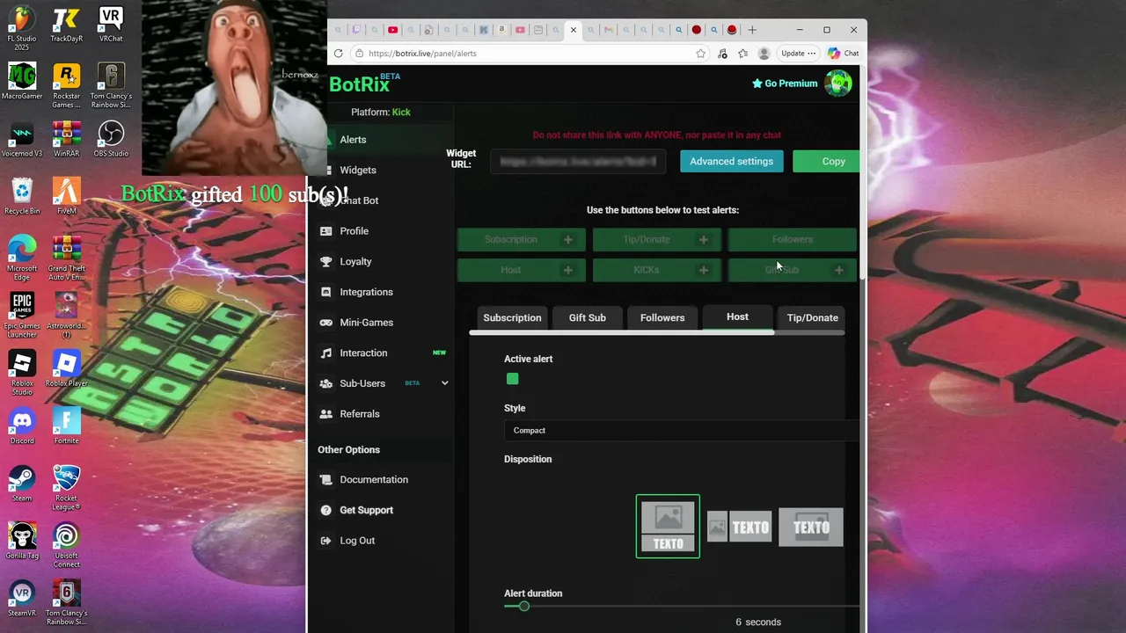Viewport: 1126px width, 633px height.
Task: Click the Interaction music note icon
Action: pyautogui.click(x=326, y=353)
